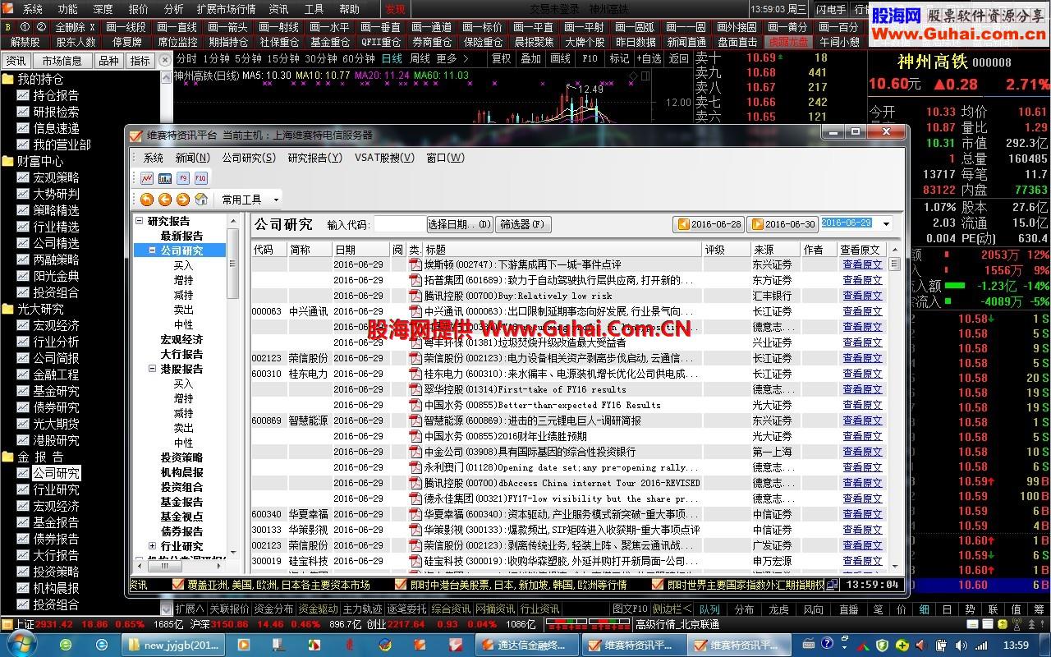Select 宏观经济 in research tree
This screenshot has height=657, width=1051.
181,339
